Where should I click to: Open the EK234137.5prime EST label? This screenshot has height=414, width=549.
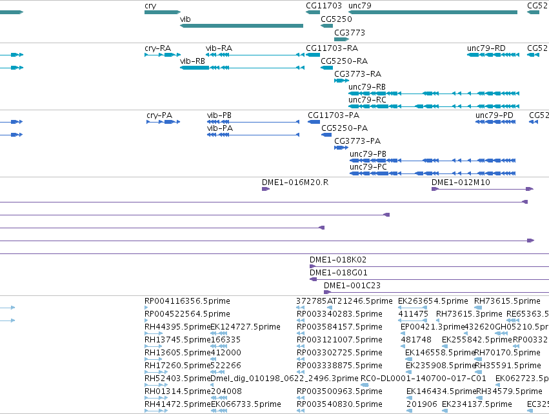coord(477,404)
